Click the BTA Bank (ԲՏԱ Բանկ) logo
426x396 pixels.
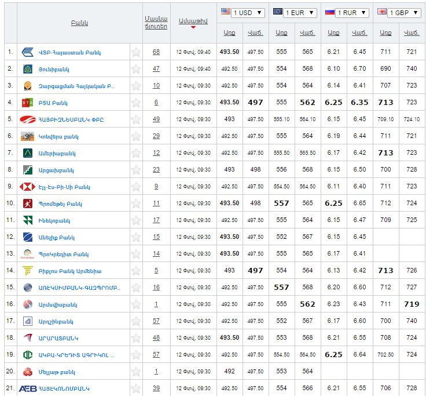(x=27, y=103)
